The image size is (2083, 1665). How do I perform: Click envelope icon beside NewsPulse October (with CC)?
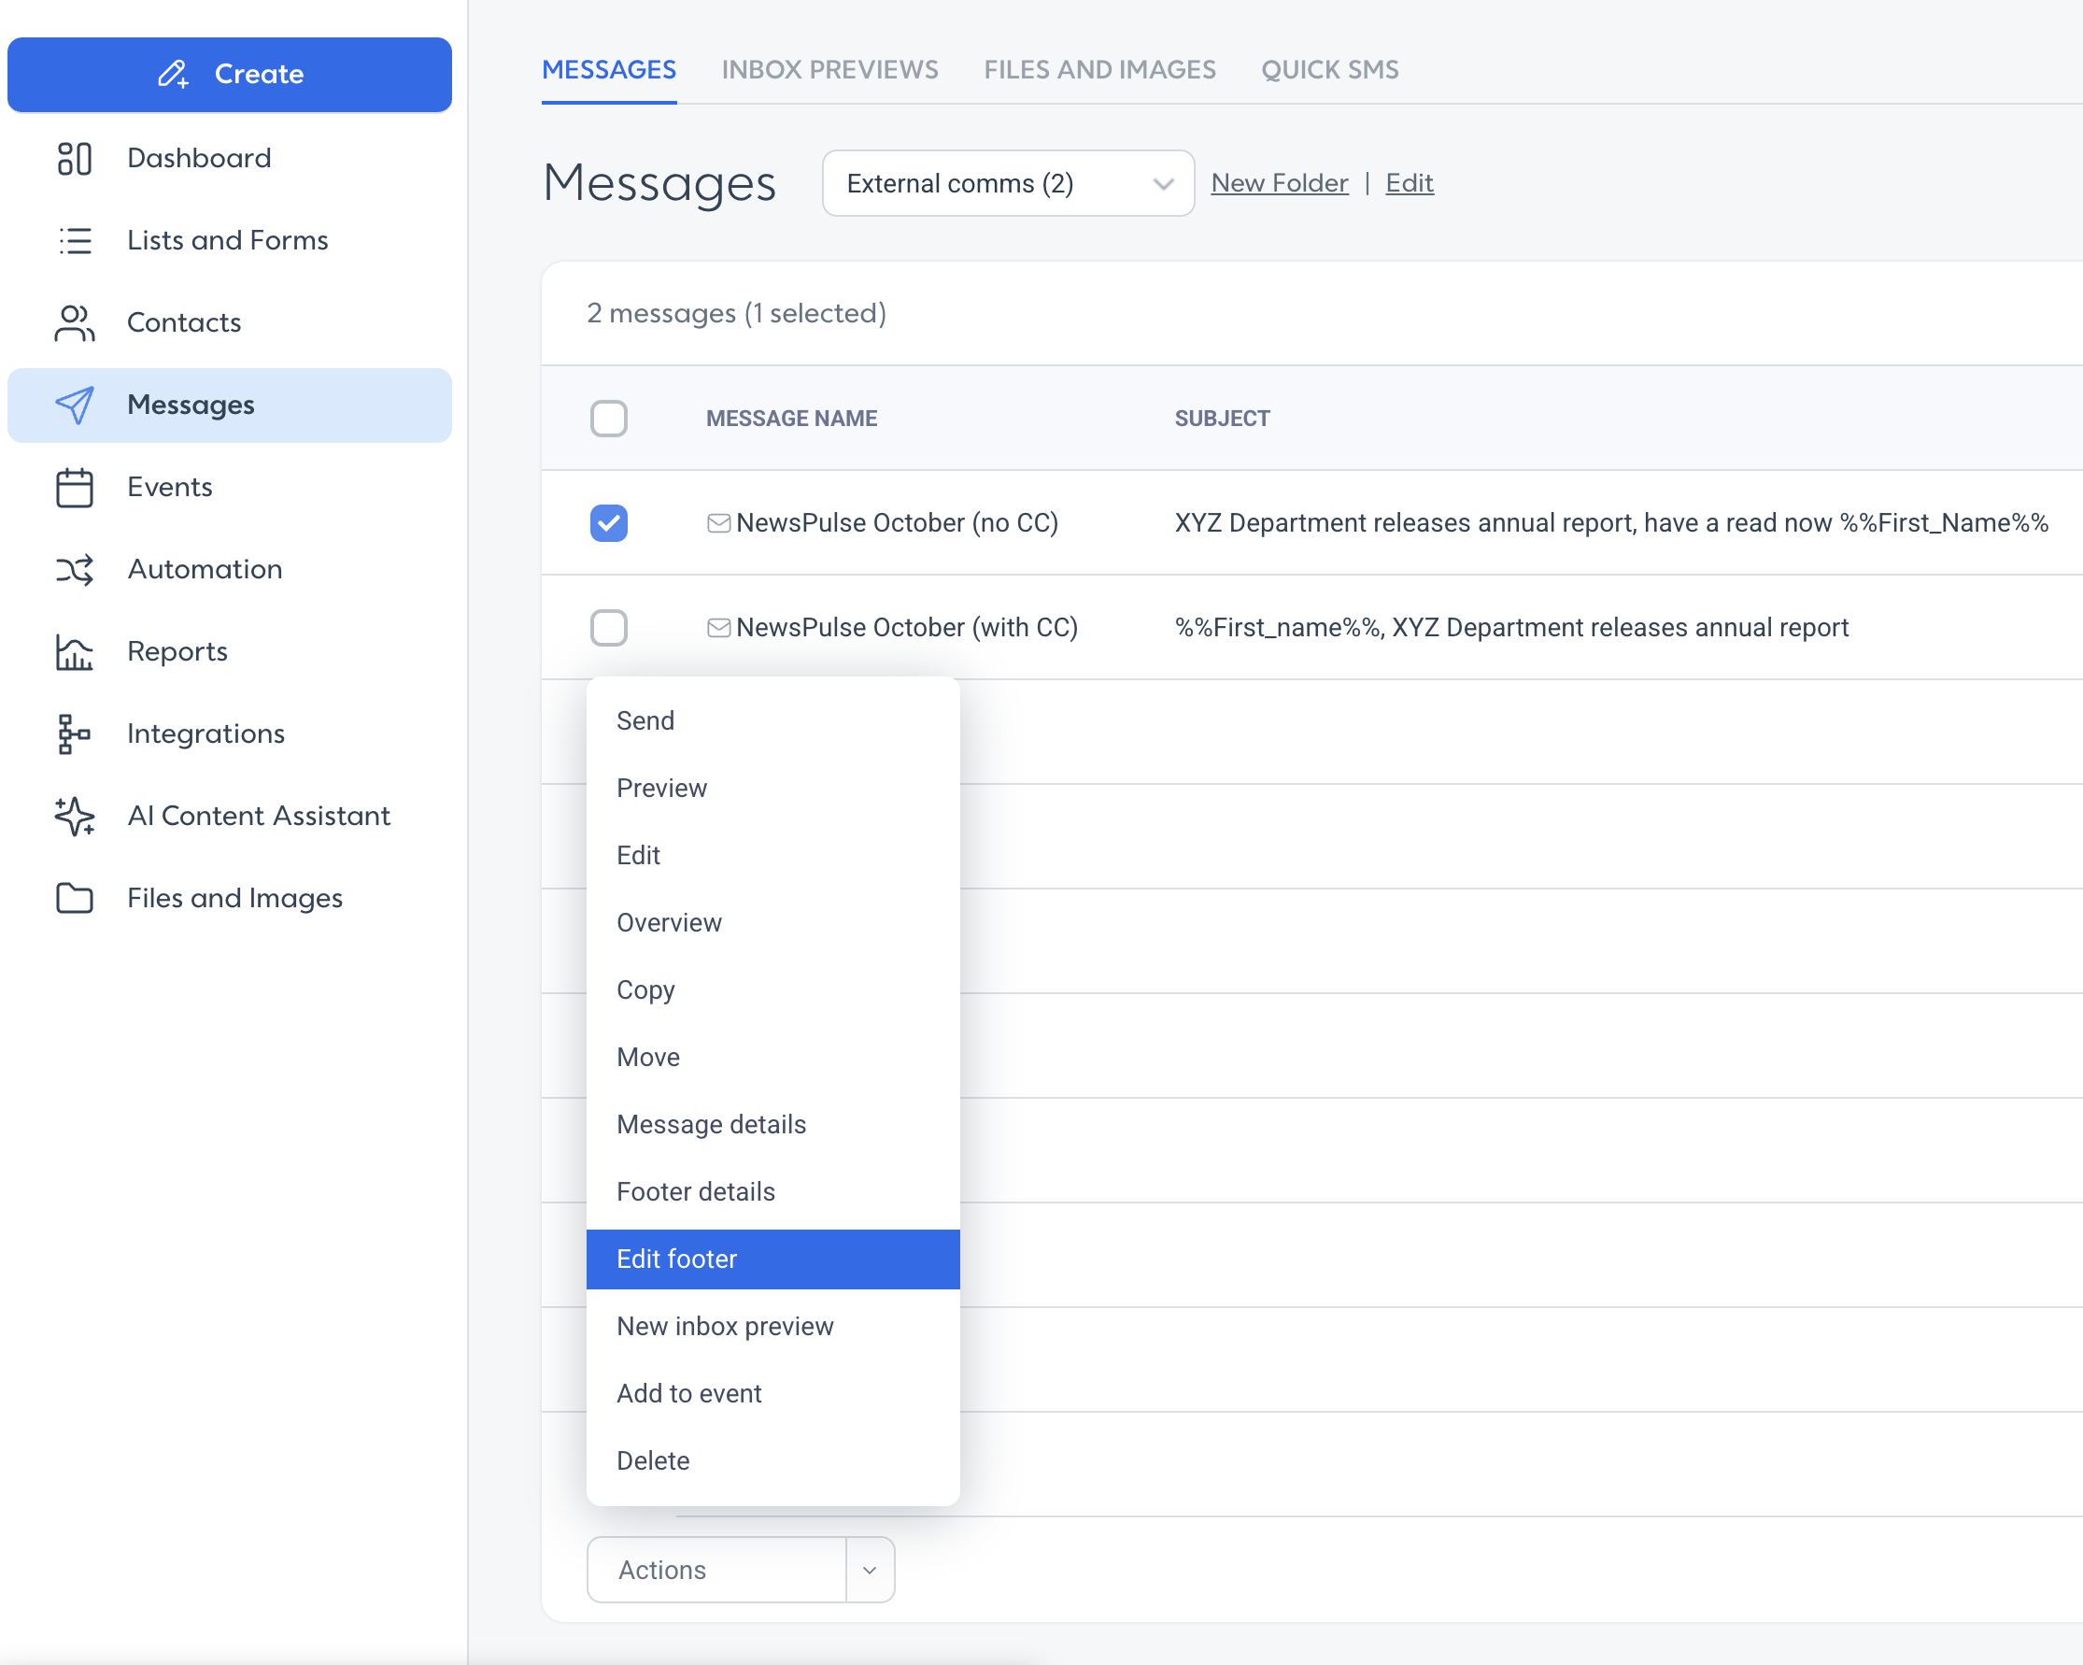point(719,627)
